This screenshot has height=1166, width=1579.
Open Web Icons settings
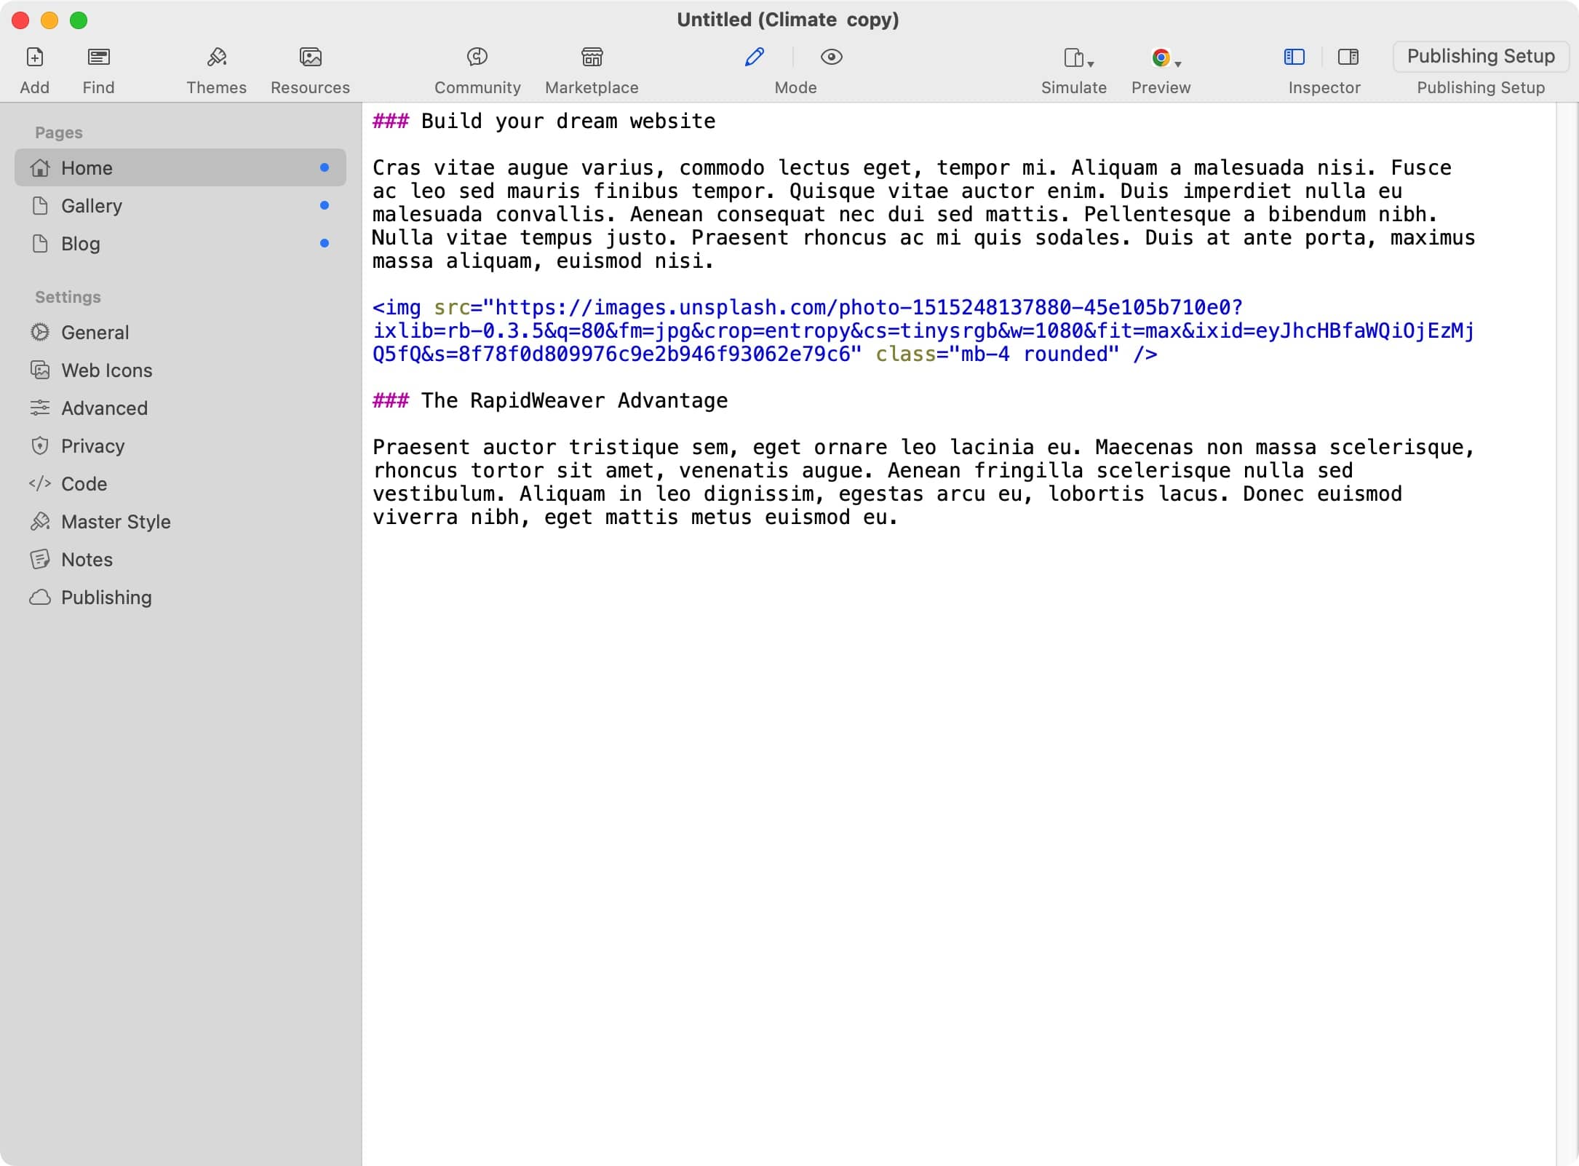tap(180, 370)
